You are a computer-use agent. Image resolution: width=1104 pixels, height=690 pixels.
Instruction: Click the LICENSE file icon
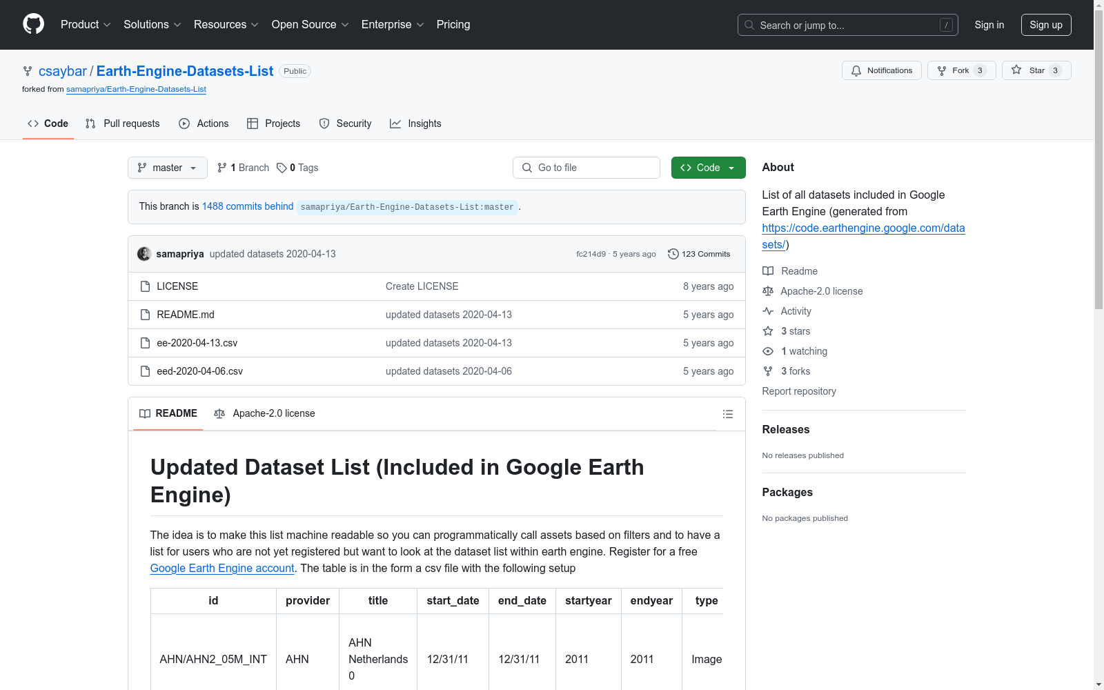145,286
